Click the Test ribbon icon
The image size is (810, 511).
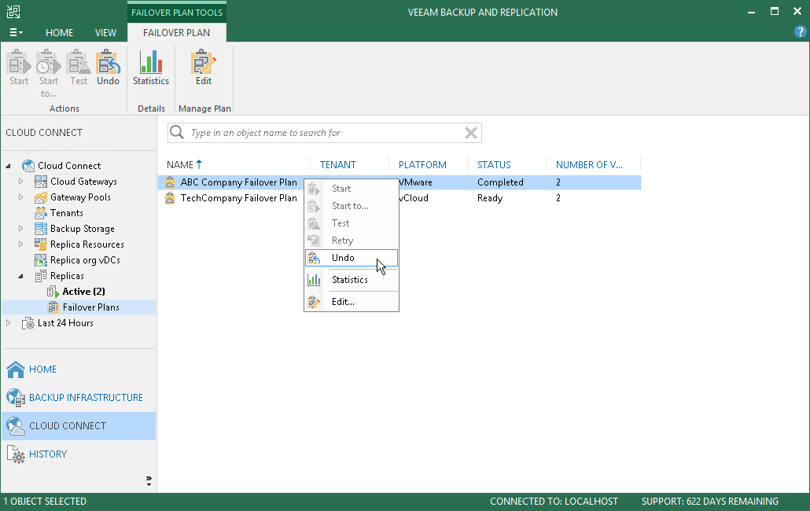click(79, 62)
